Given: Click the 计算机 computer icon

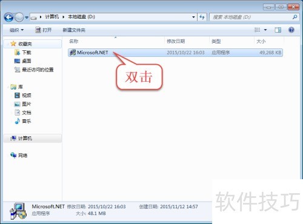Looking at the screenshot, I should [x=13, y=138].
